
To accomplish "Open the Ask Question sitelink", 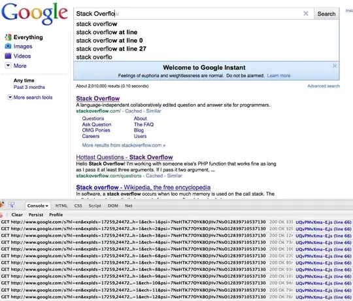I will click(x=97, y=124).
